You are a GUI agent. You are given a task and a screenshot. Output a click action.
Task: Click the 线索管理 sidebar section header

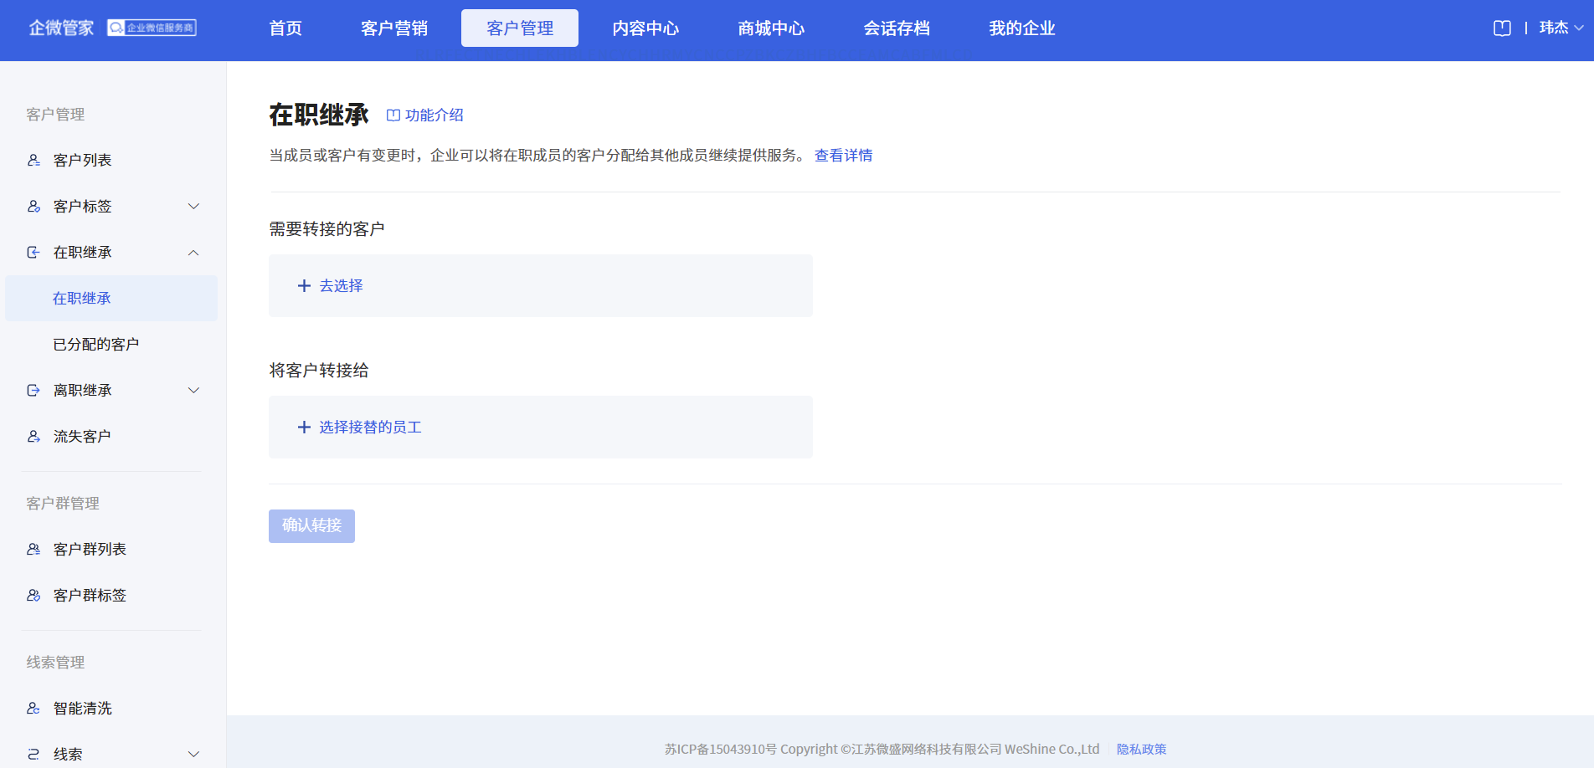point(55,663)
